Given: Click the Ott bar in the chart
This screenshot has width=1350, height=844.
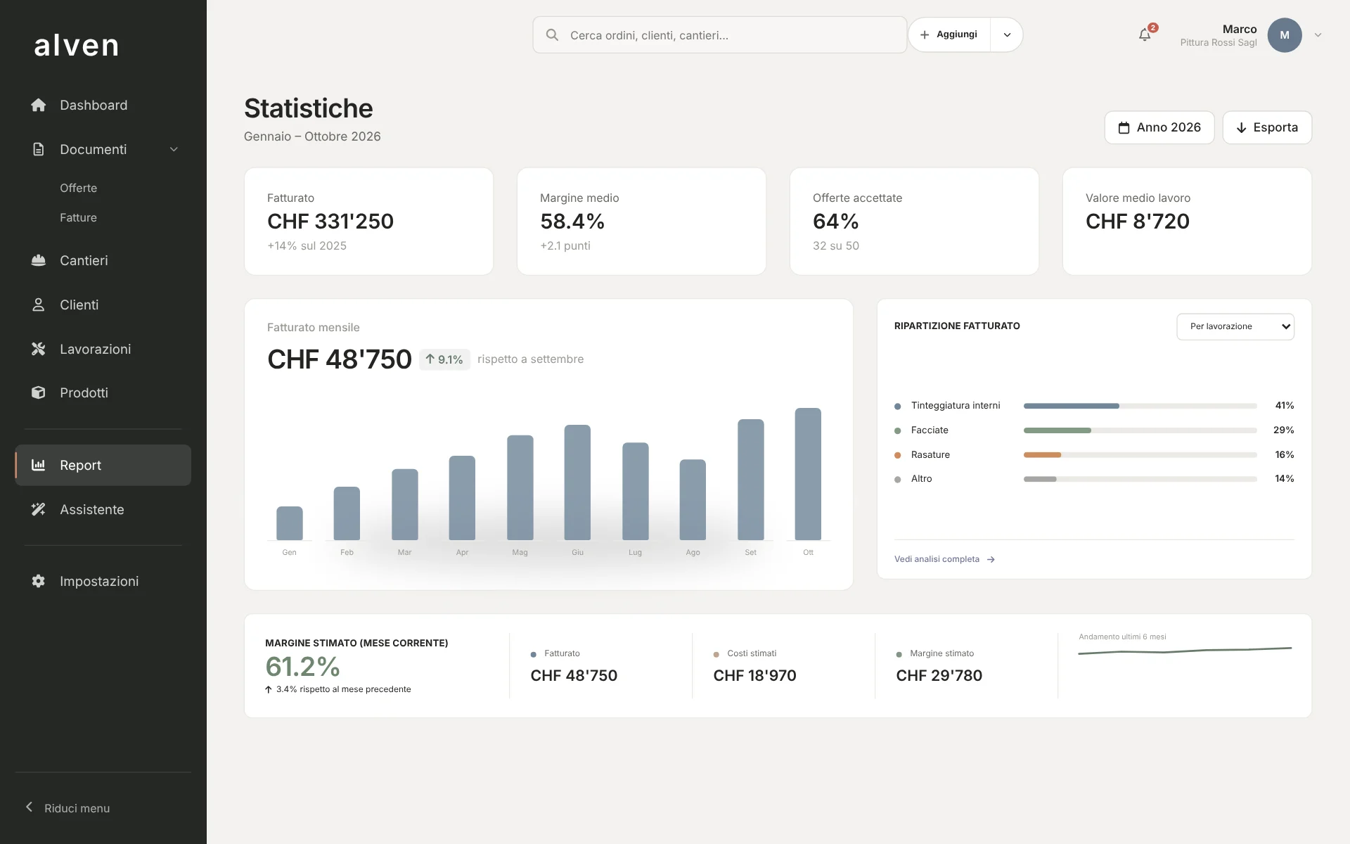Looking at the screenshot, I should tap(808, 474).
